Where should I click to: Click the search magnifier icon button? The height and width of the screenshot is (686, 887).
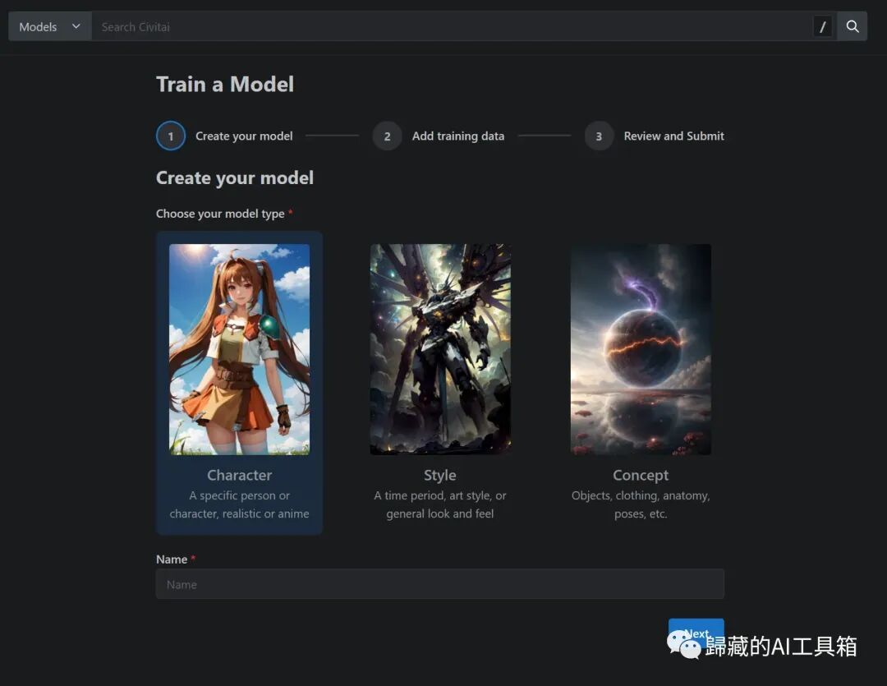click(x=853, y=26)
